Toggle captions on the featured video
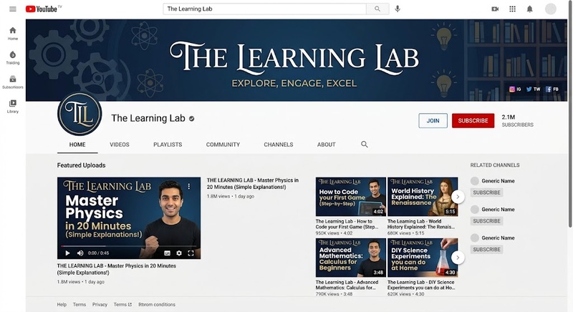This screenshot has width=573, height=312. point(167,253)
